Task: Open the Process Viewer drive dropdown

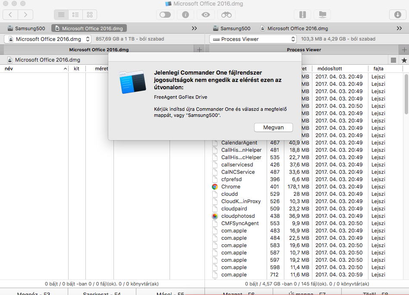Action: pyautogui.click(x=253, y=39)
